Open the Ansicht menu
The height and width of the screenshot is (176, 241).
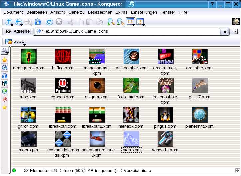pyautogui.click(x=58, y=12)
